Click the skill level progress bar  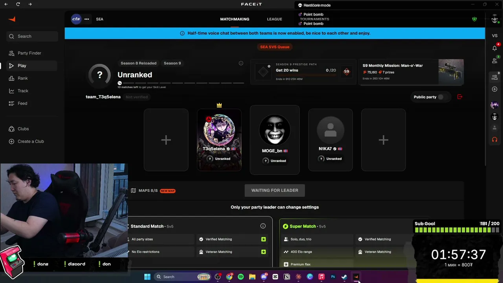coord(181,83)
